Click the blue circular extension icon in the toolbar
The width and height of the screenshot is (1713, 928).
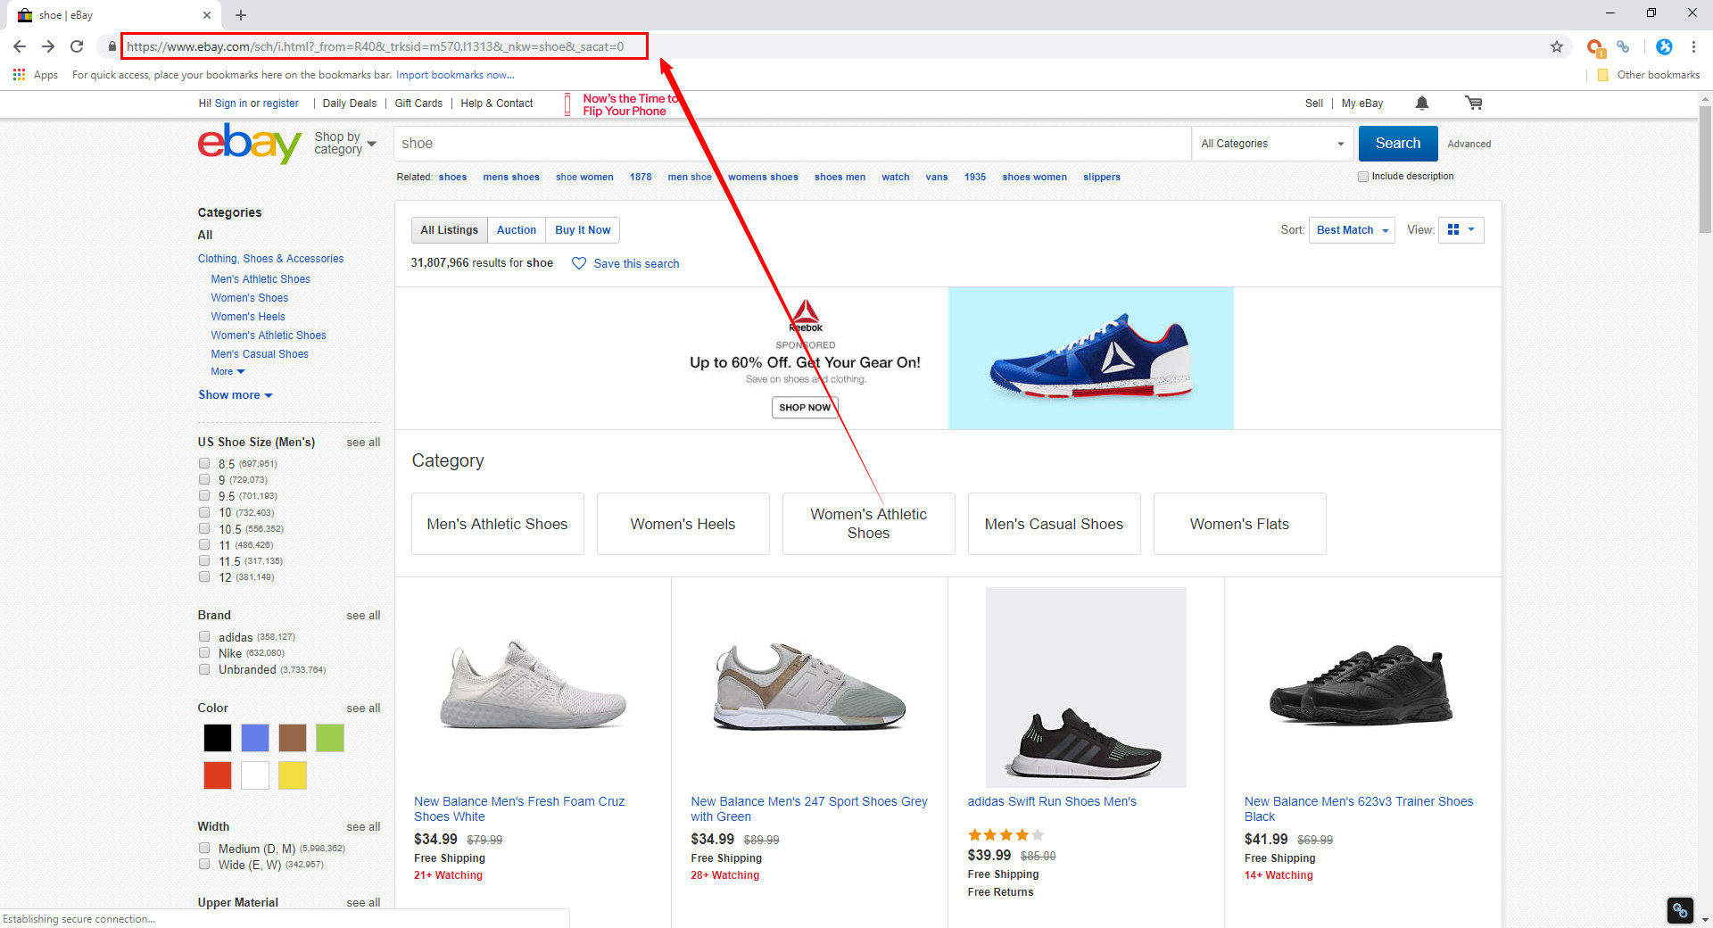tap(1664, 46)
